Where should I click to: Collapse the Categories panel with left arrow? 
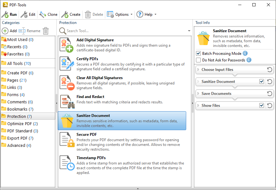[x=56, y=103]
